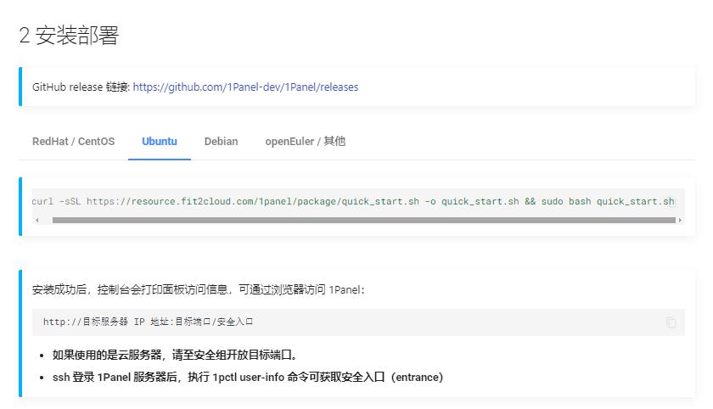Open the openEuler / 其他 tab
The image size is (713, 409).
click(x=305, y=142)
